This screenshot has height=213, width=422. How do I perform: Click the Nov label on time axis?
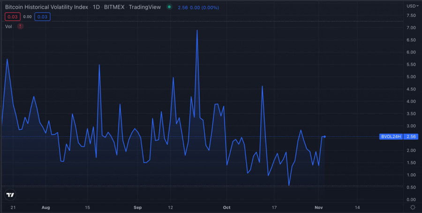pyautogui.click(x=318, y=207)
